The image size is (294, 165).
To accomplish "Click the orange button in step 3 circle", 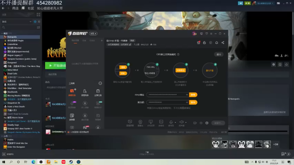I will [x=180, y=70].
